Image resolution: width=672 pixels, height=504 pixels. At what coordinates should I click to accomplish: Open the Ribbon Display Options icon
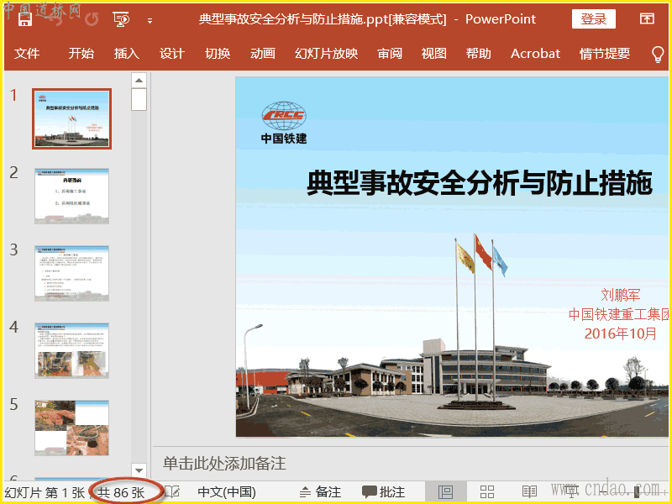point(647,18)
